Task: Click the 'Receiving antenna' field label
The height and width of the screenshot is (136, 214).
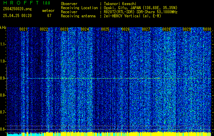Action: coord(78,16)
